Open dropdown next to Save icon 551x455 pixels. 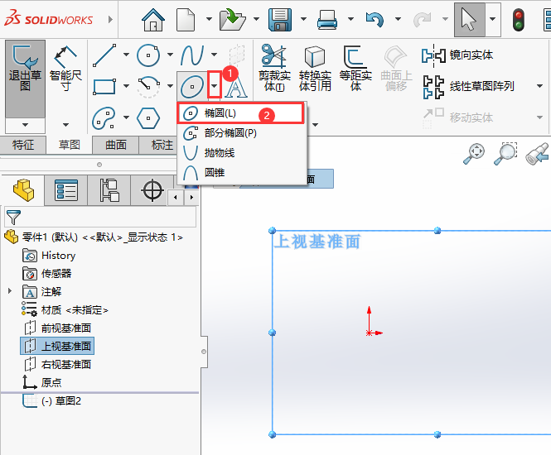click(x=303, y=19)
